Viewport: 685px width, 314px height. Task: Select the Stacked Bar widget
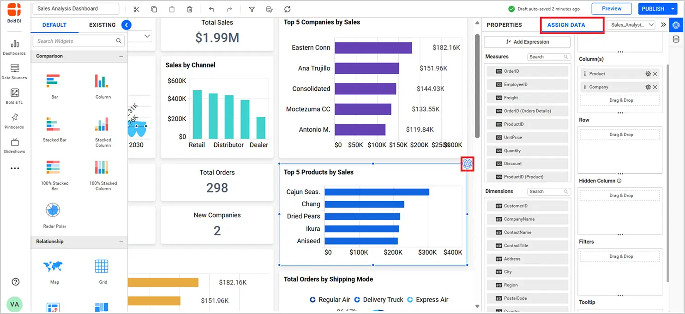[54, 129]
